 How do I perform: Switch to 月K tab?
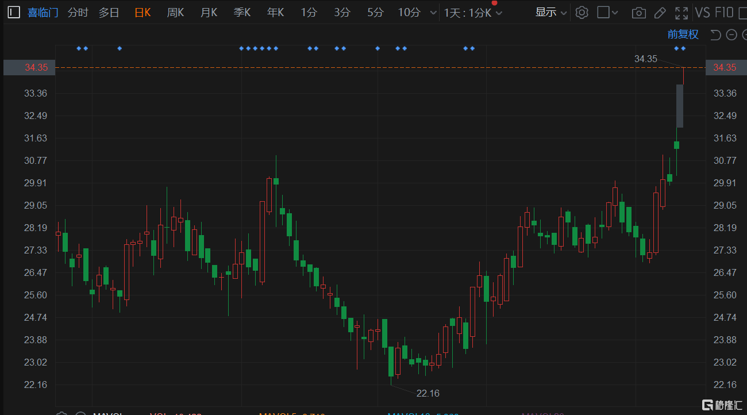click(209, 12)
